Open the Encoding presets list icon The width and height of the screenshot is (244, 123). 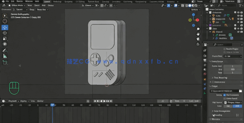coord(237,115)
